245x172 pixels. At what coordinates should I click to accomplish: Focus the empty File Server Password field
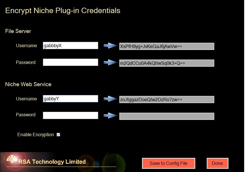click(x=70, y=62)
